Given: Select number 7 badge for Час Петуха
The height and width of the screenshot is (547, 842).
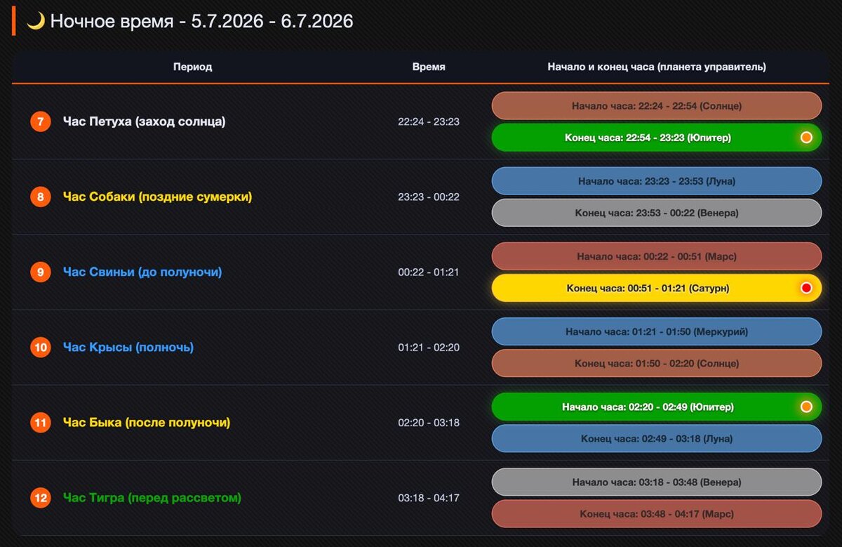Looking at the screenshot, I should click(x=41, y=121).
